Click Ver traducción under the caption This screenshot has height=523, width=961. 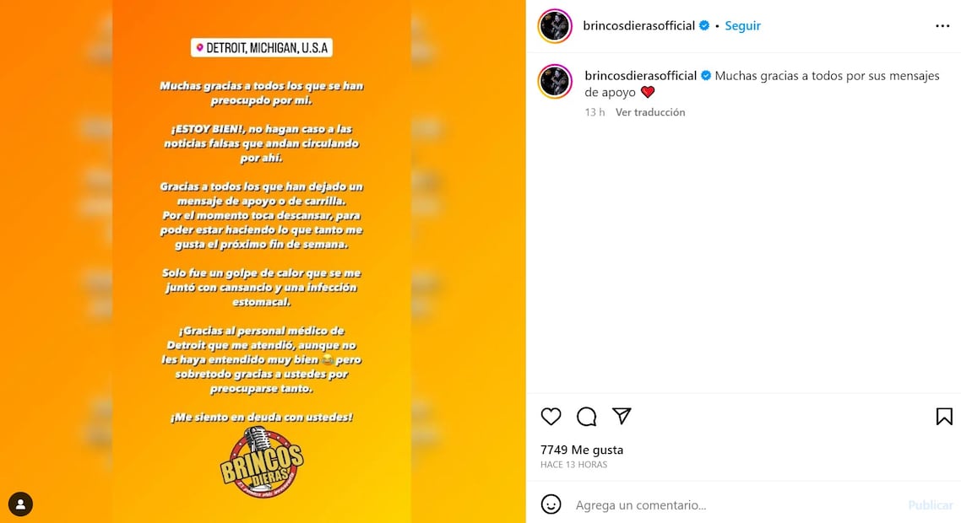(x=650, y=112)
